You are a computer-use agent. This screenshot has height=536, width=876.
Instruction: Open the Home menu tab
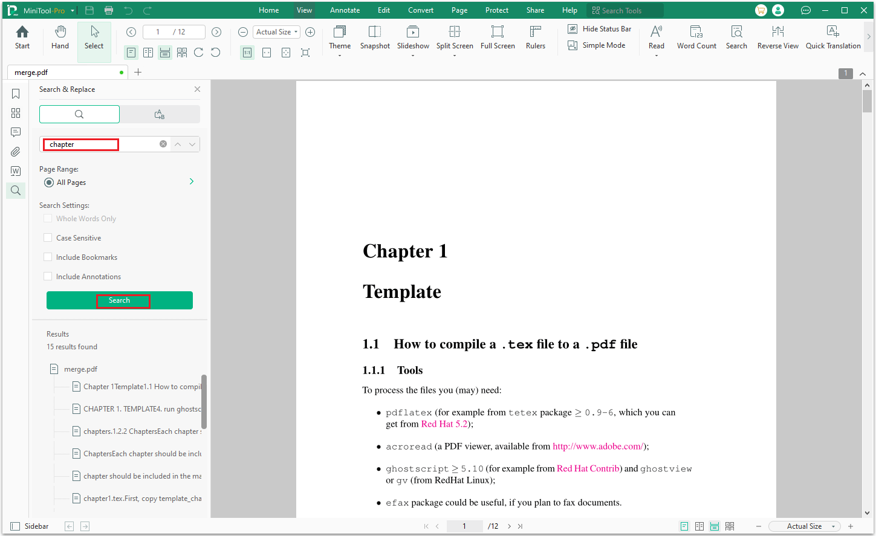(269, 10)
